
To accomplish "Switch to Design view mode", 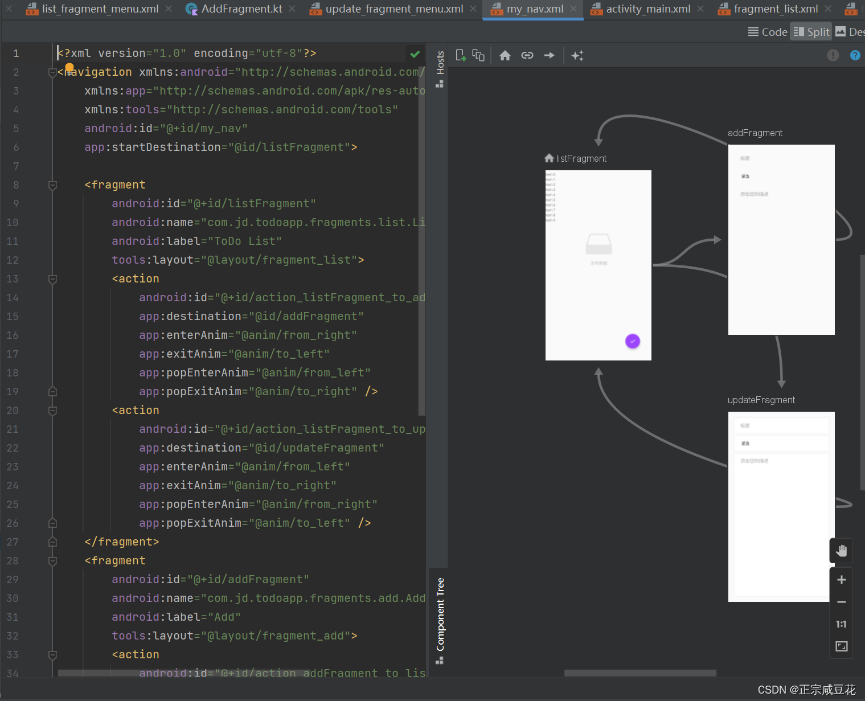I will [850, 32].
